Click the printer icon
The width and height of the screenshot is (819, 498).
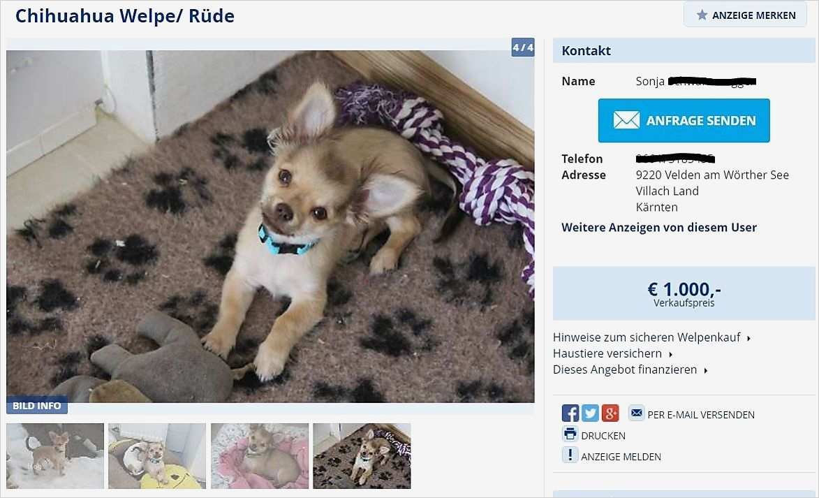coord(570,434)
